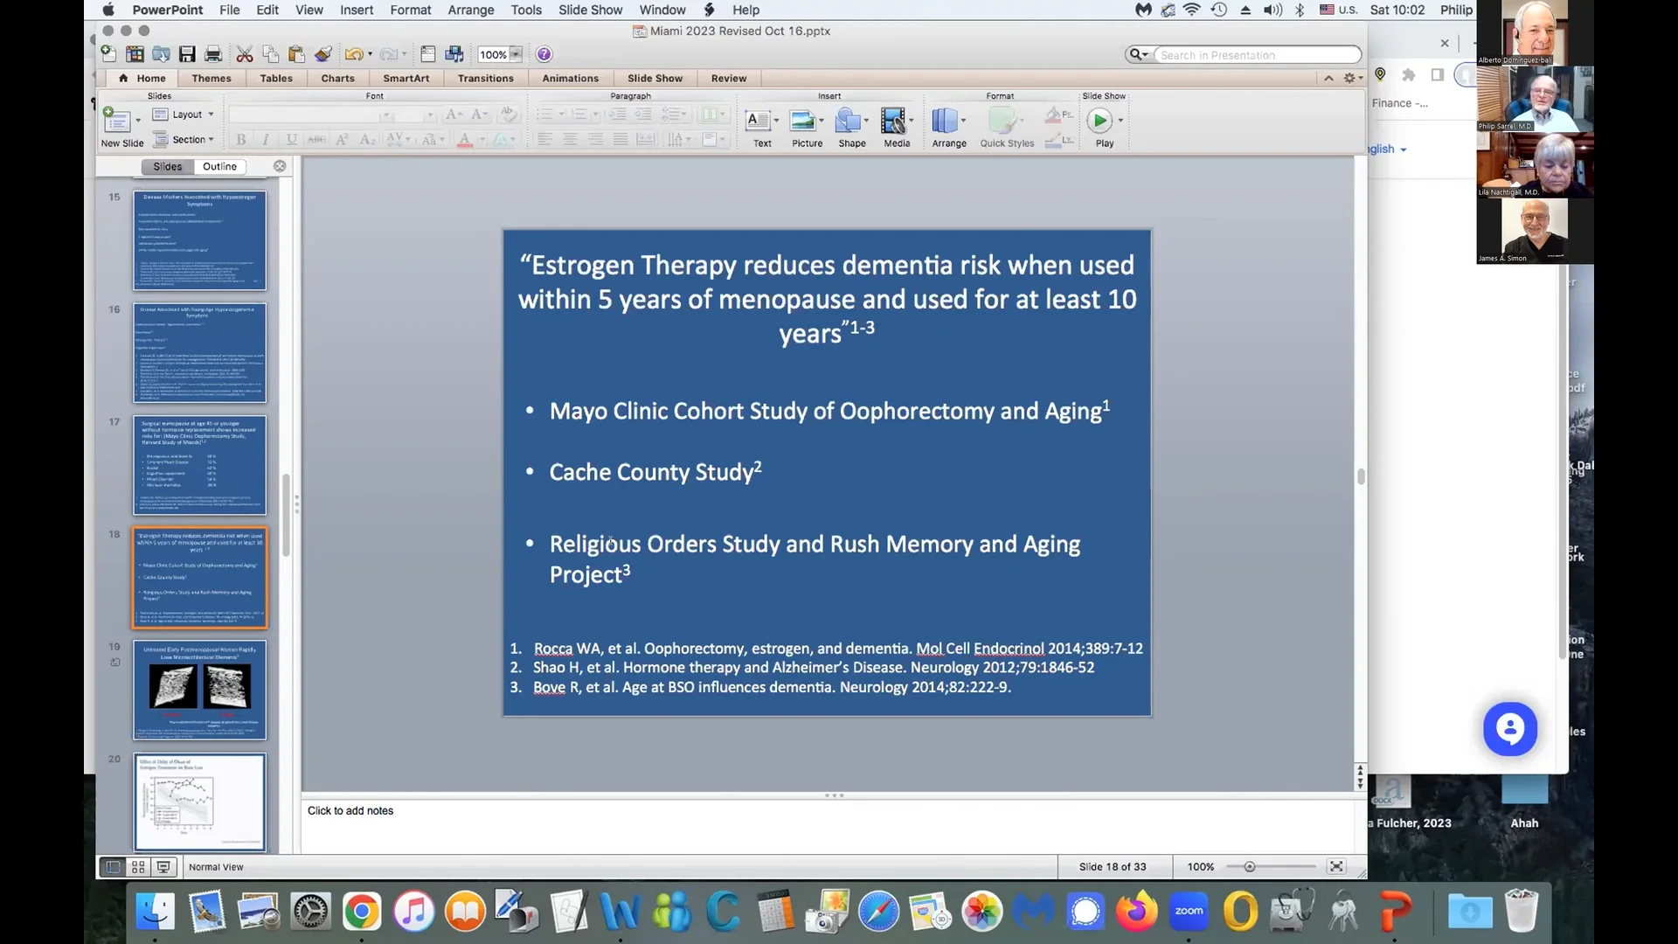Click the font color red A swatch
The image size is (1678, 944).
465,139
